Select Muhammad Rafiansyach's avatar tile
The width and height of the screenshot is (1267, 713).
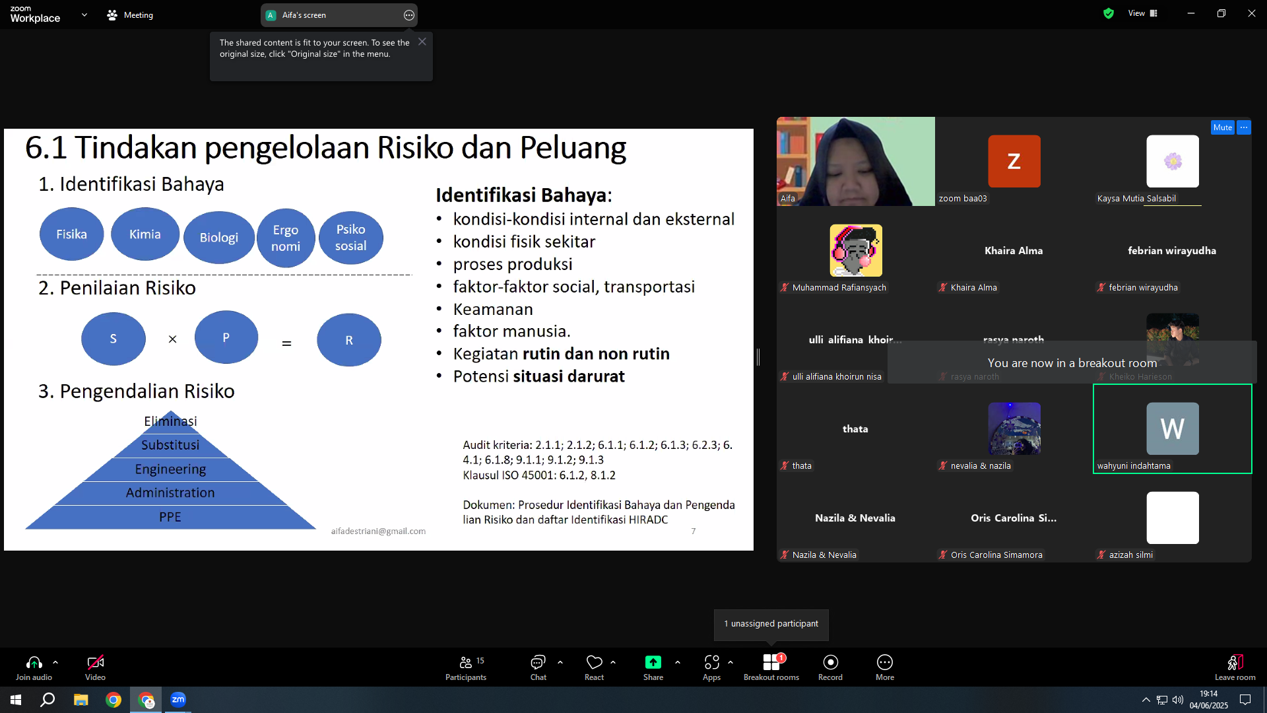pyautogui.click(x=856, y=251)
